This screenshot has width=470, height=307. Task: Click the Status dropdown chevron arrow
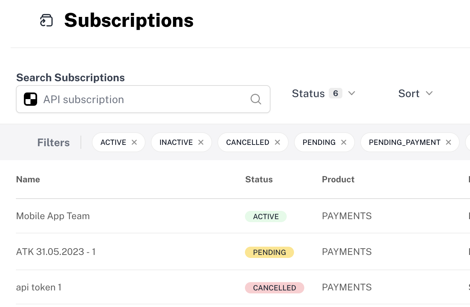pos(352,93)
